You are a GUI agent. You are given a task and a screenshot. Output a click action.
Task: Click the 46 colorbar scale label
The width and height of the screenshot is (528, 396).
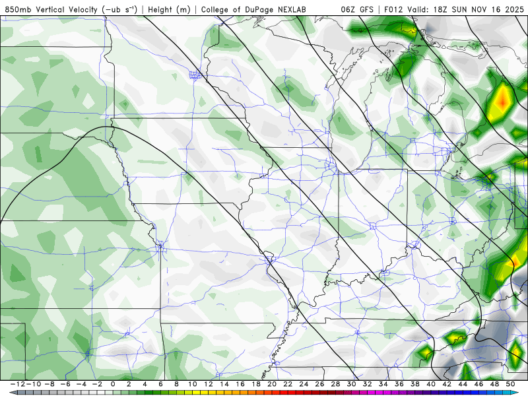tap(478, 384)
